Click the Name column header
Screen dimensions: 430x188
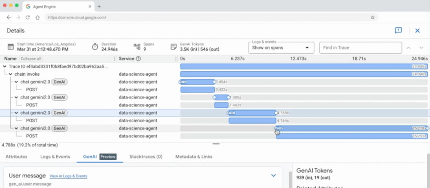click(10, 59)
